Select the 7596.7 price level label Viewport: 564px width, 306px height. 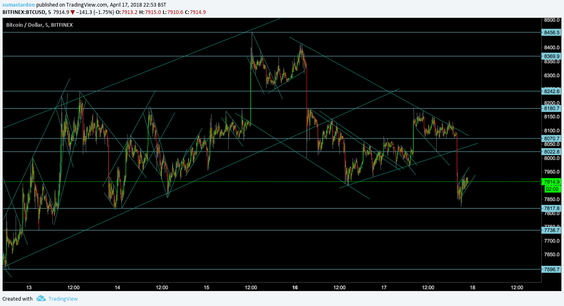552,269
